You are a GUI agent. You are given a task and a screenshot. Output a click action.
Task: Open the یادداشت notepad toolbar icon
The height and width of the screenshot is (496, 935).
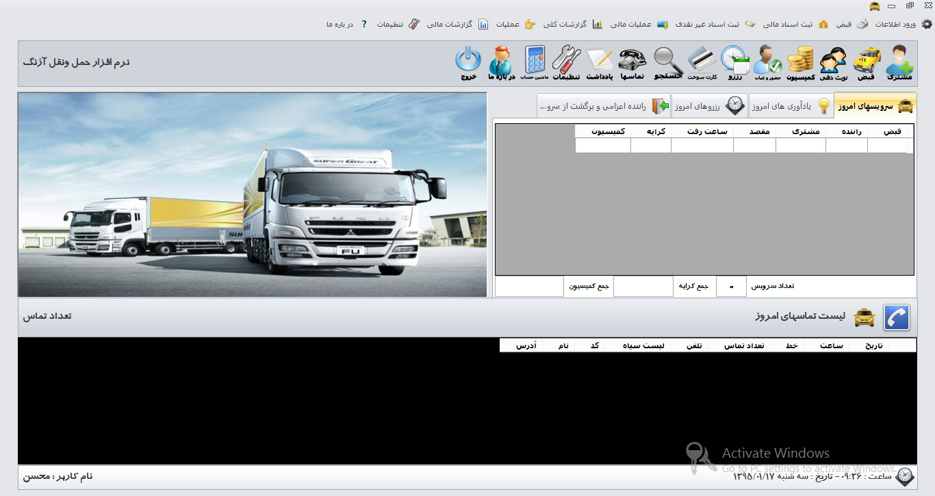click(599, 63)
